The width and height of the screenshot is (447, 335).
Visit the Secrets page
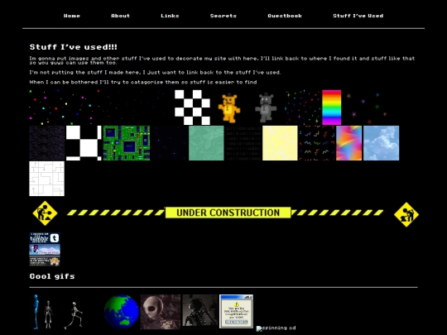223,16
